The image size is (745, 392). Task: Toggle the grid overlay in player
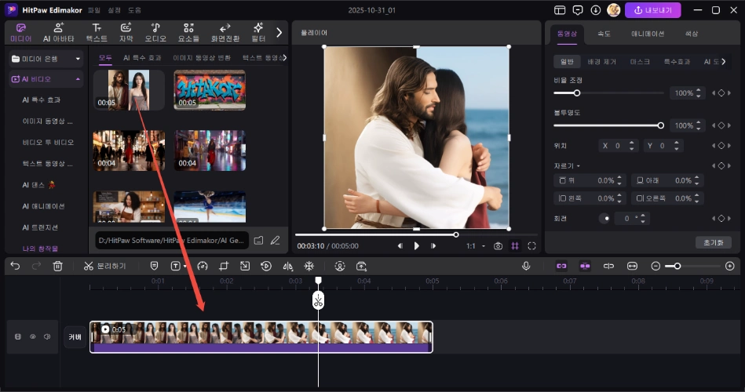click(515, 246)
